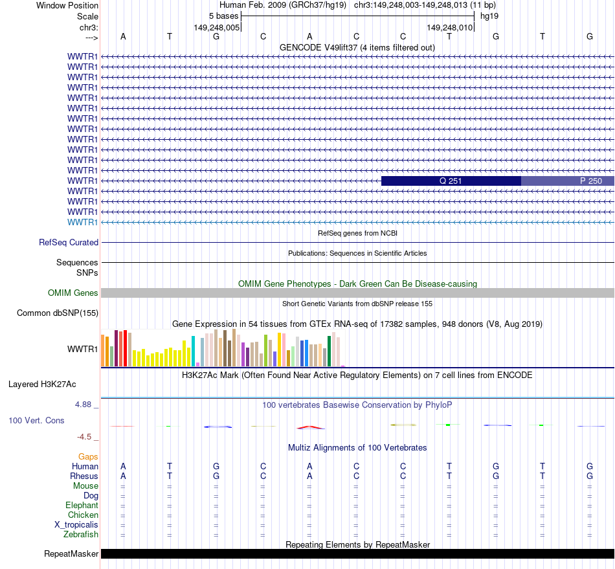Click the ---> sequence direction arrow label
The width and height of the screenshot is (615, 569).
click(91, 38)
